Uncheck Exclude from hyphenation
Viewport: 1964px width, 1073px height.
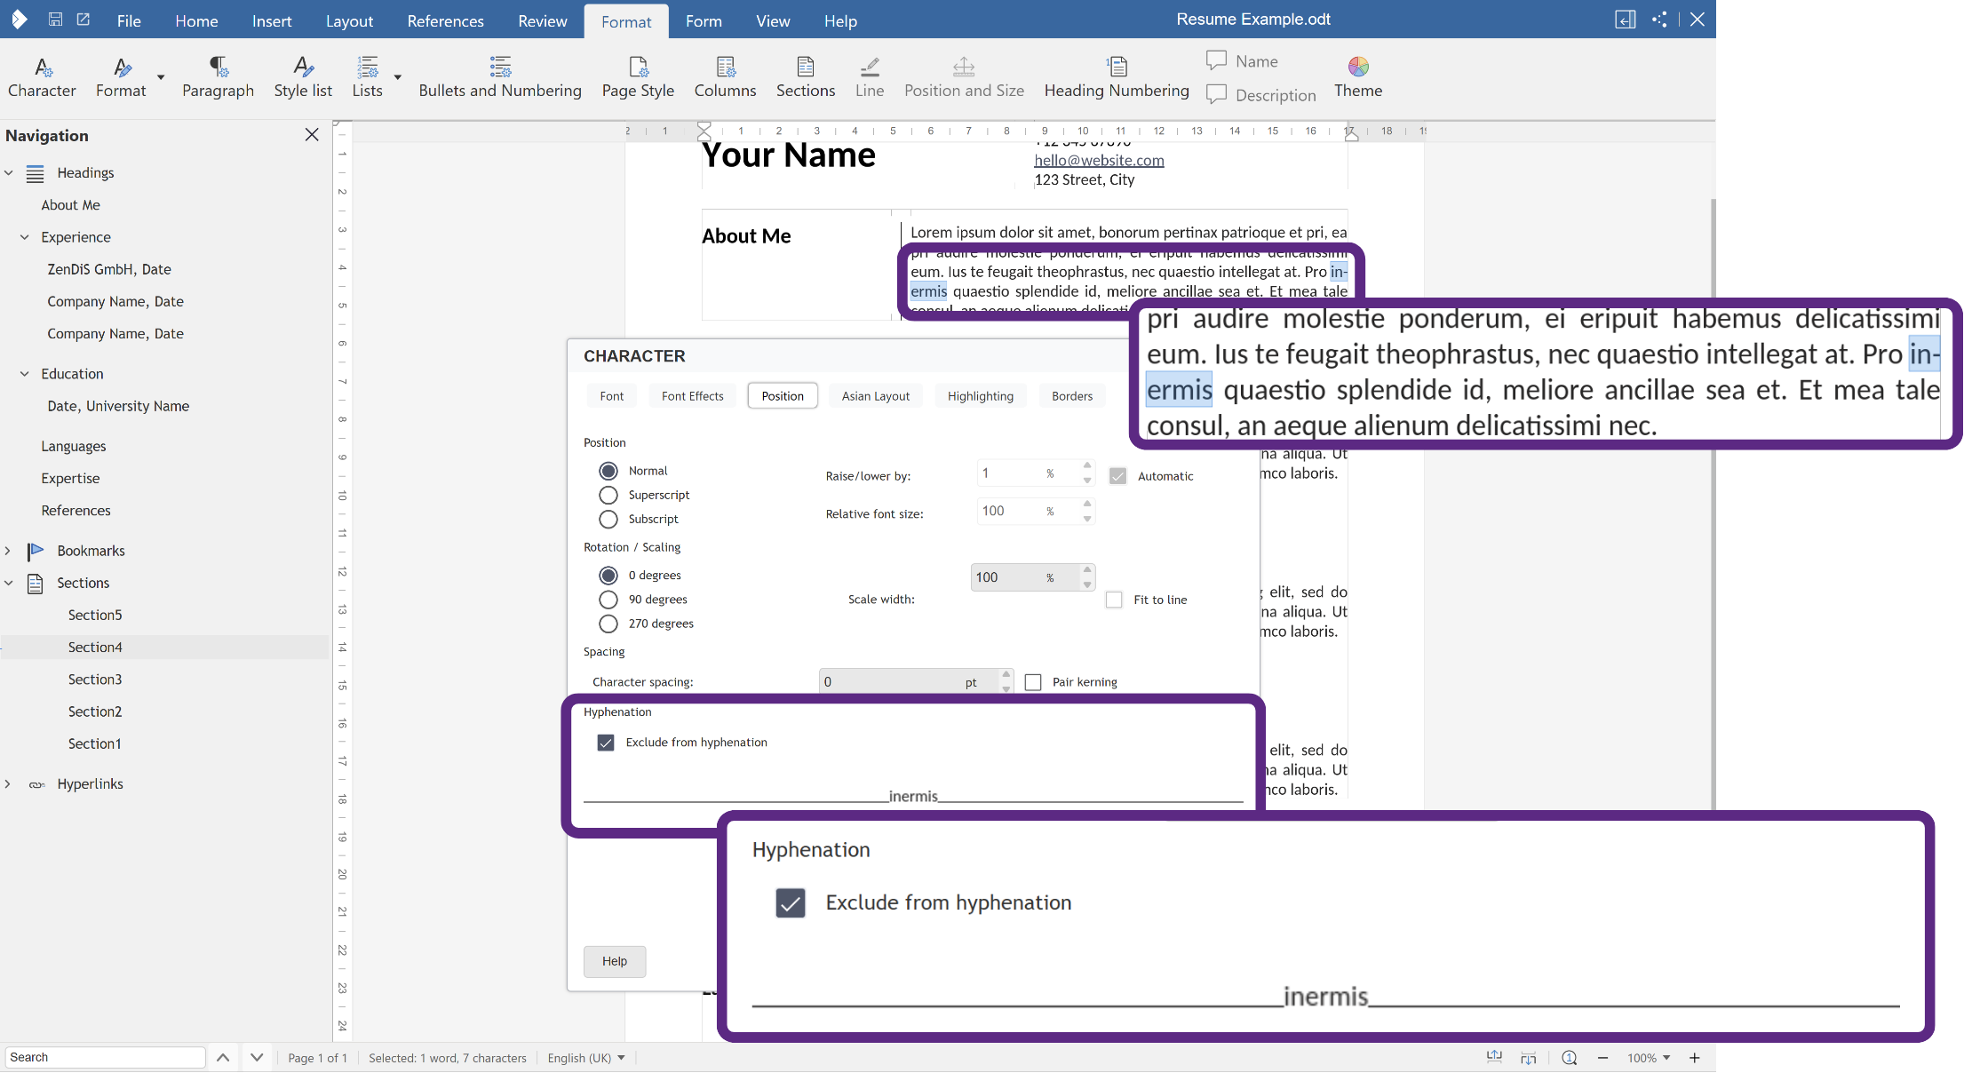(606, 743)
